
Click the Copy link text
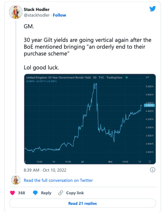pyautogui.click(x=75, y=193)
